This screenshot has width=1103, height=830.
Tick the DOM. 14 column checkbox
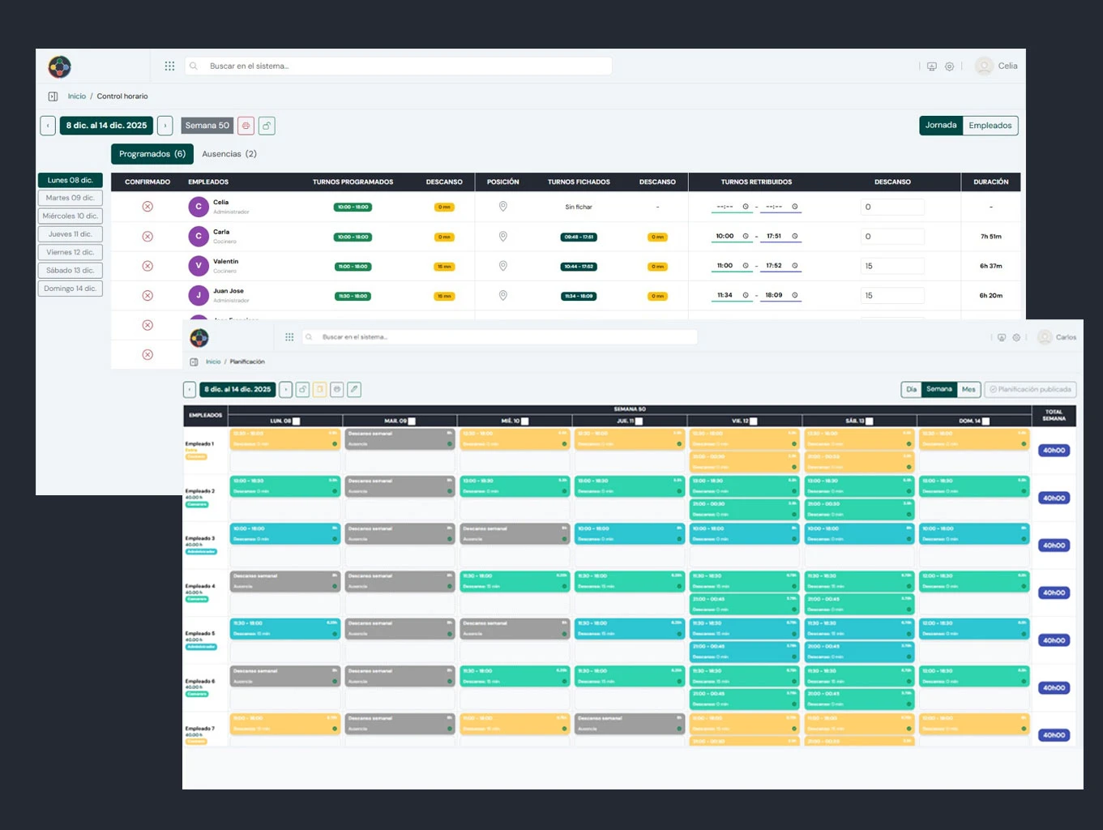point(985,421)
